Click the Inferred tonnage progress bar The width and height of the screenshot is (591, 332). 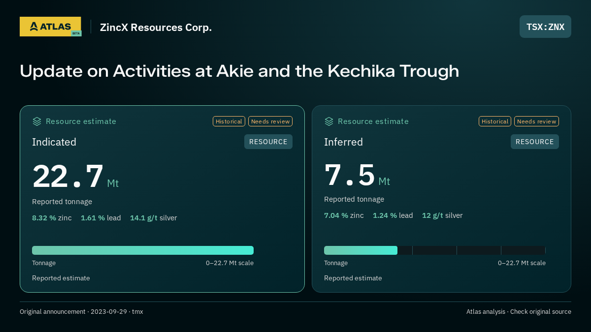435,250
